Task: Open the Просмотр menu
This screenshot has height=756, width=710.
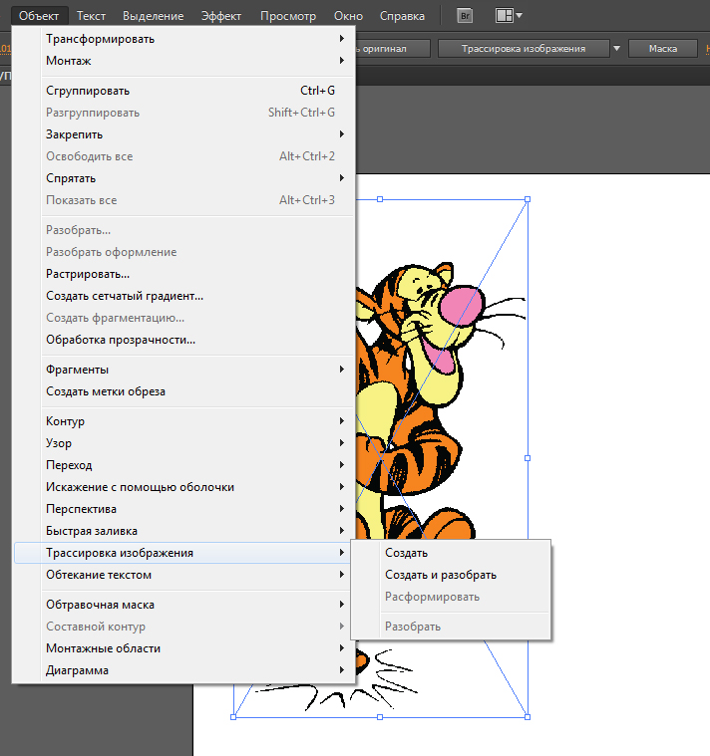Action: click(288, 16)
